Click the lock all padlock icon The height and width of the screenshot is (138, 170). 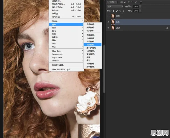pyautogui.click(x=124, y=11)
